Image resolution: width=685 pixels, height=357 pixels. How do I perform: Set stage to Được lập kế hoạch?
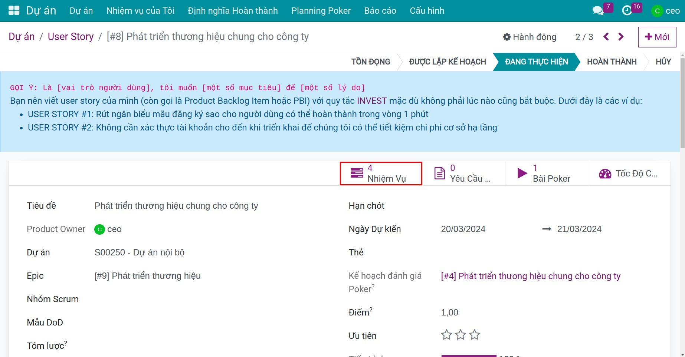click(x=448, y=62)
